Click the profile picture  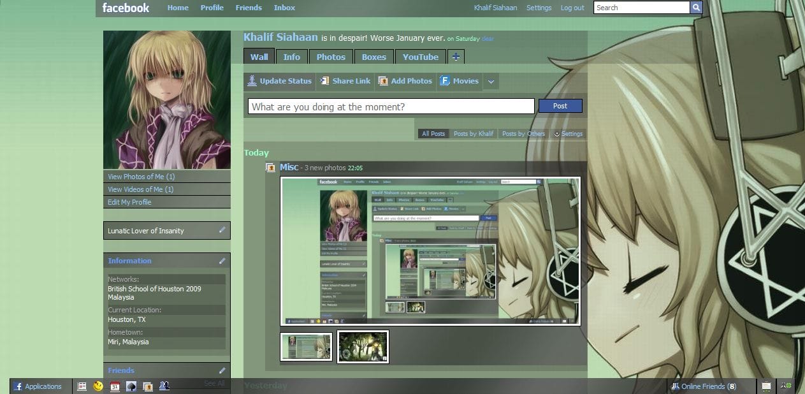(167, 99)
